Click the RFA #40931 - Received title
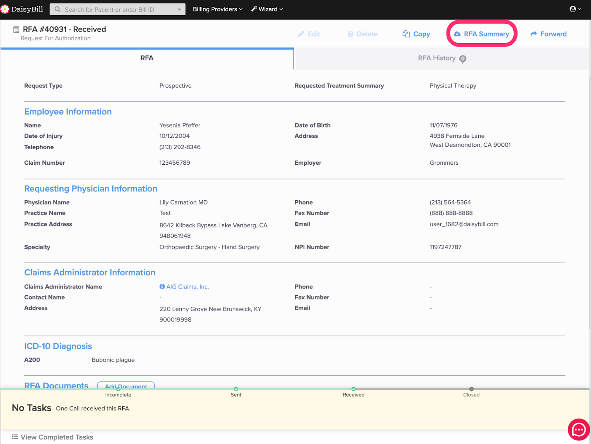Screen dimensions: 591x444 click(64, 29)
